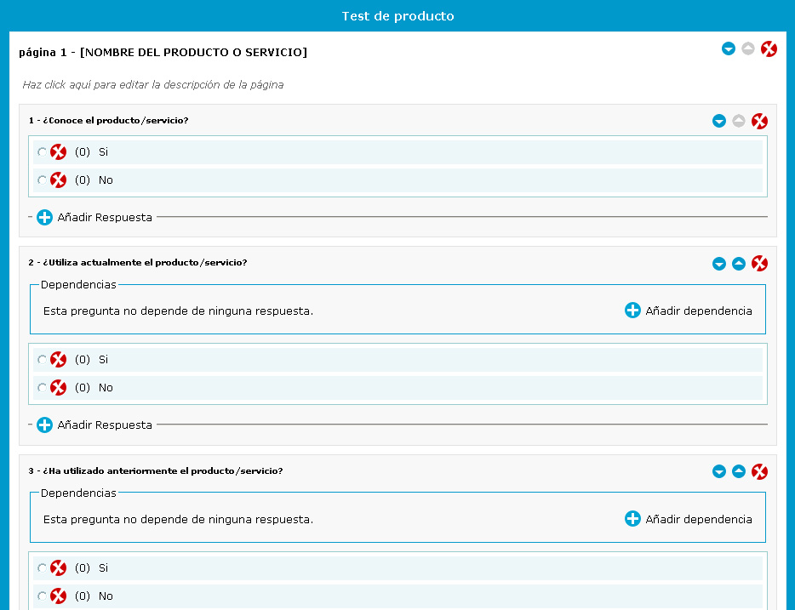Move question 2 down with blue arrow
The width and height of the screenshot is (795, 610).
coord(719,264)
